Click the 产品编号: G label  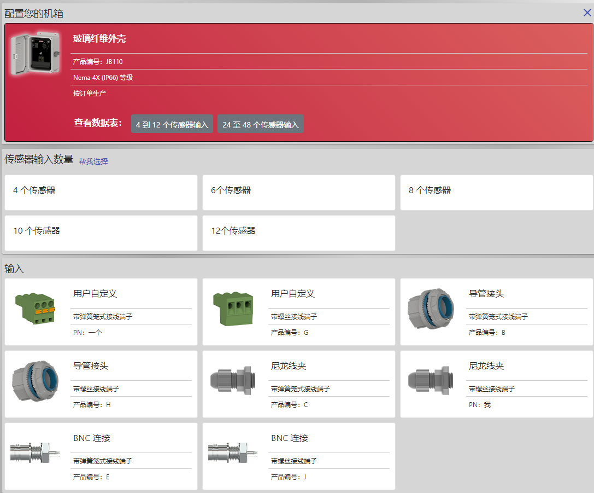[x=290, y=333]
